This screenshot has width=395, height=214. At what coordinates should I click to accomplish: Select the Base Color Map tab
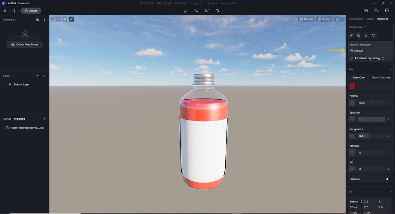coord(381,77)
